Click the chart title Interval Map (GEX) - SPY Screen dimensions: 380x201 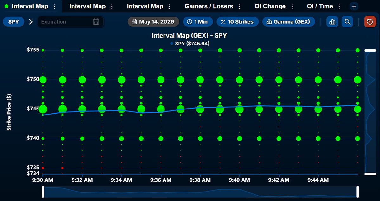tap(189, 35)
